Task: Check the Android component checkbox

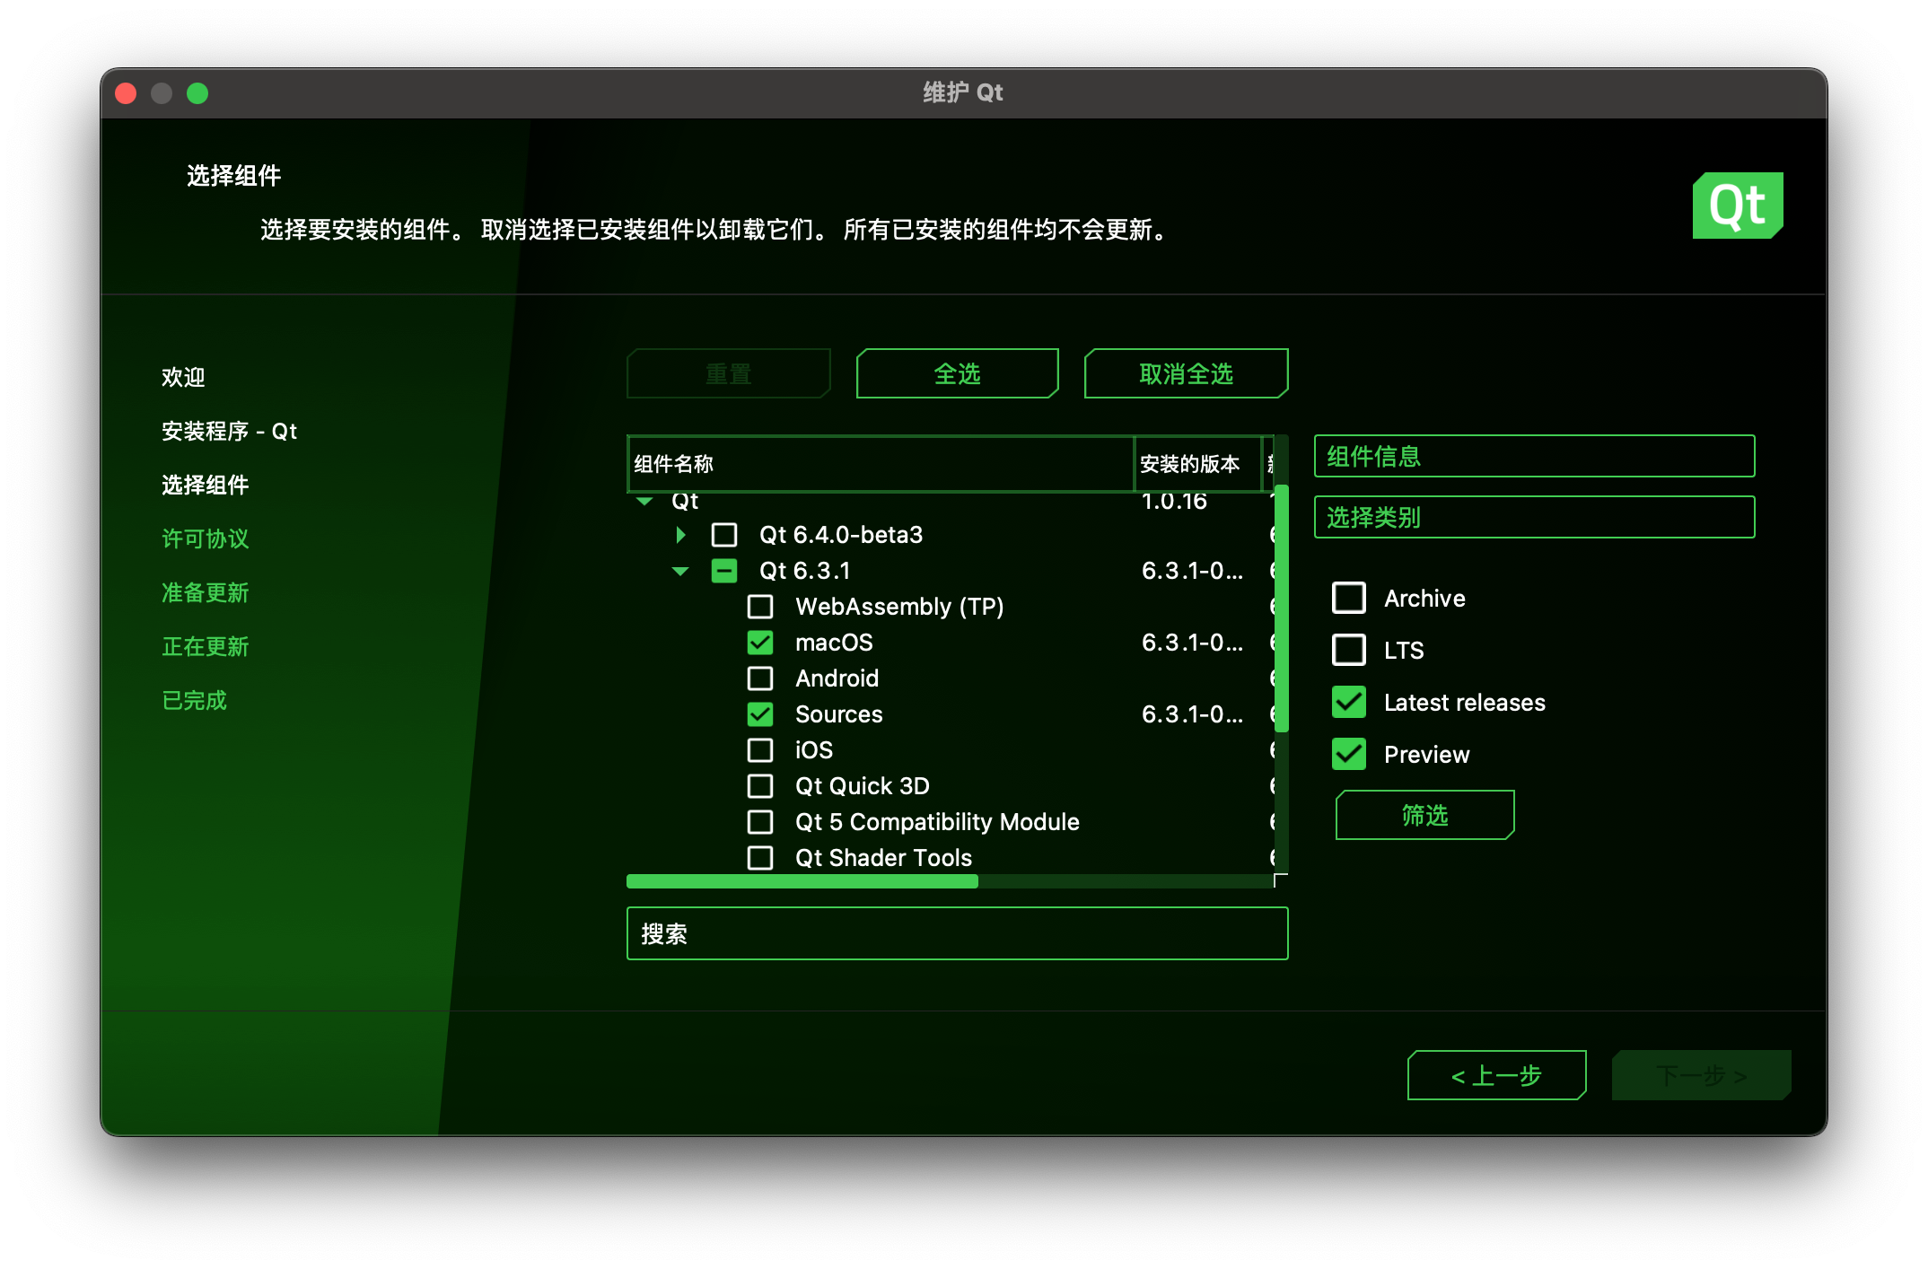Action: [760, 678]
